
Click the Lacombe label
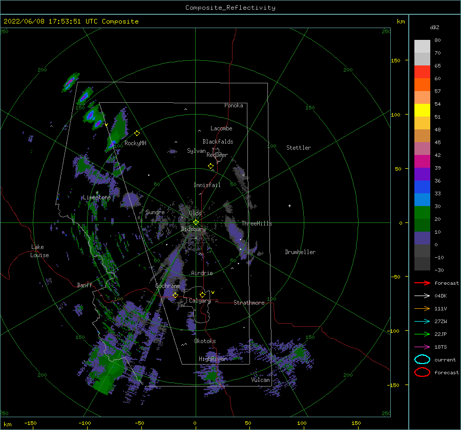(x=221, y=128)
